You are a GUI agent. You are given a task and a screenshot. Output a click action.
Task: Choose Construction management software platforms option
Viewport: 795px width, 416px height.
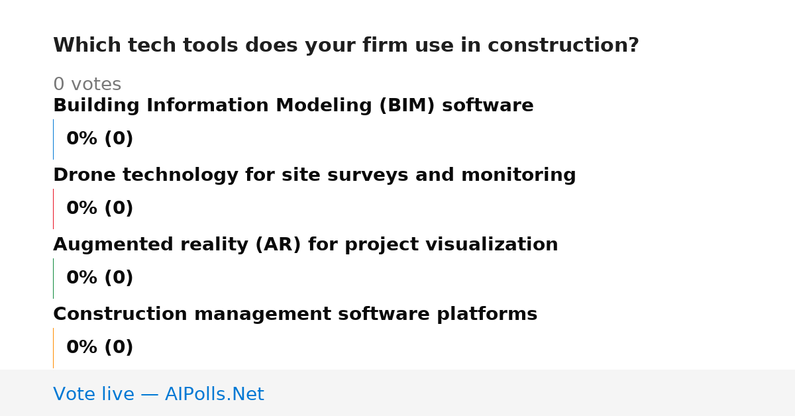point(295,315)
